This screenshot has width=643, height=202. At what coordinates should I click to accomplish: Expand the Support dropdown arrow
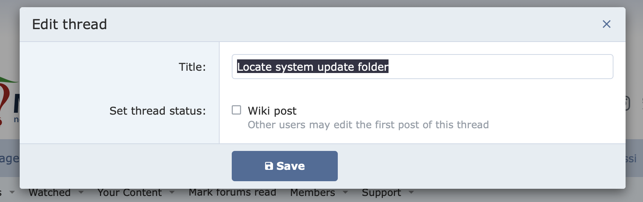point(411,192)
